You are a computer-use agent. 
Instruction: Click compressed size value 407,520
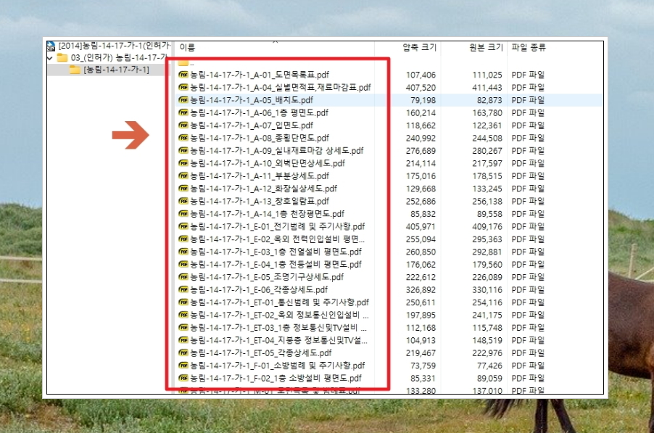(421, 88)
